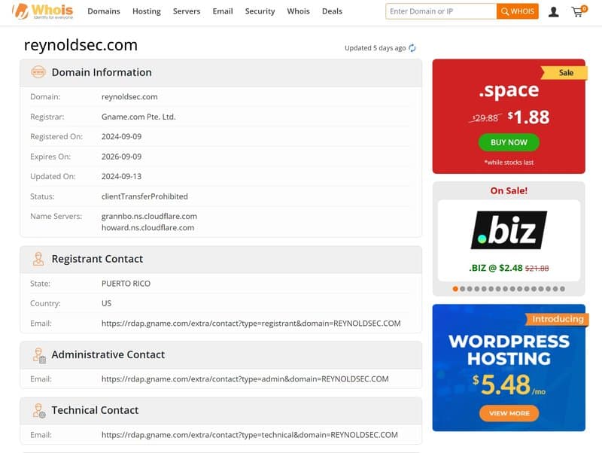The height and width of the screenshot is (453, 602).
Task: Open the Hosting menu
Action: click(x=147, y=11)
